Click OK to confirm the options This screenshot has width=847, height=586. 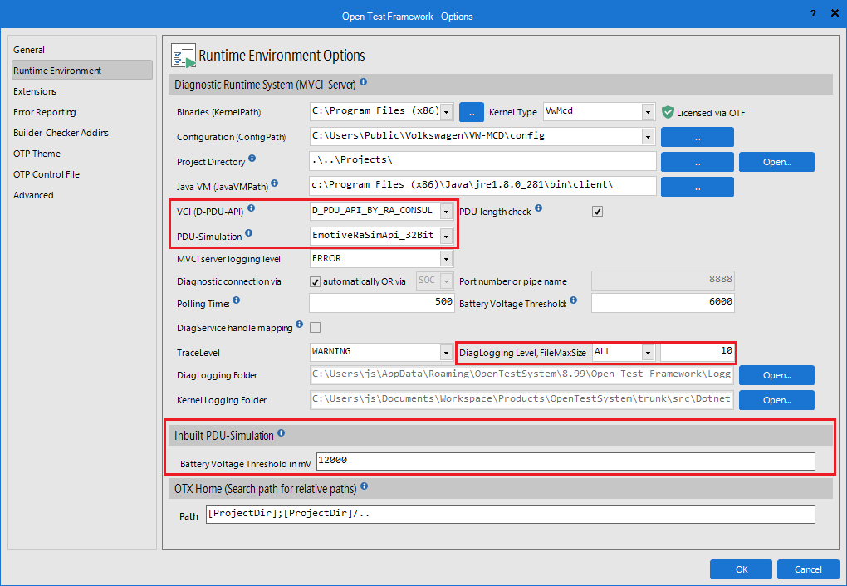(x=741, y=569)
